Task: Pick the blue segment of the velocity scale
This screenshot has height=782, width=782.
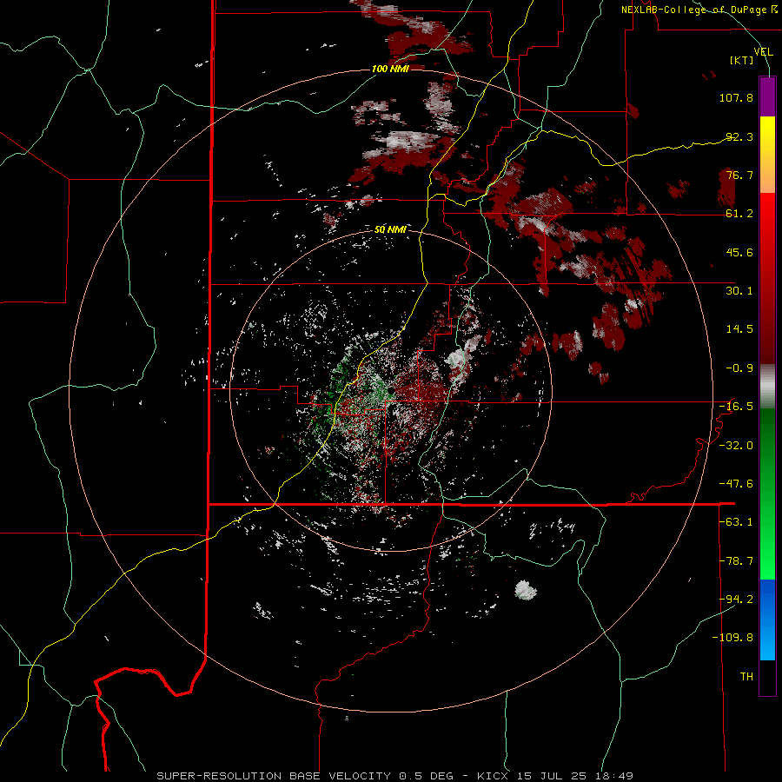Action: [x=767, y=620]
